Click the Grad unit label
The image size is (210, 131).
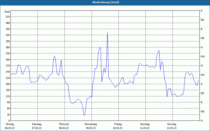(7, 12)
